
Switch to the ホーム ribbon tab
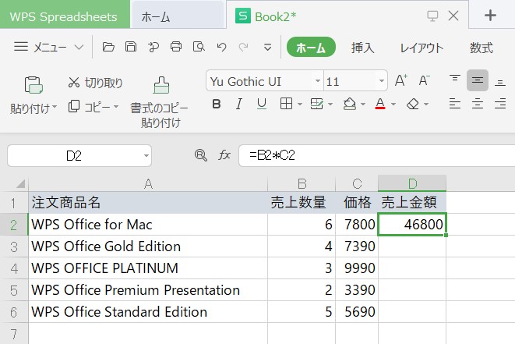coord(311,48)
